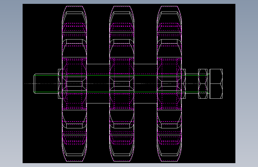Pick the spacer sleeve between left and middle sprockets
This screenshot has height=167, width=258.
pyautogui.click(x=98, y=84)
